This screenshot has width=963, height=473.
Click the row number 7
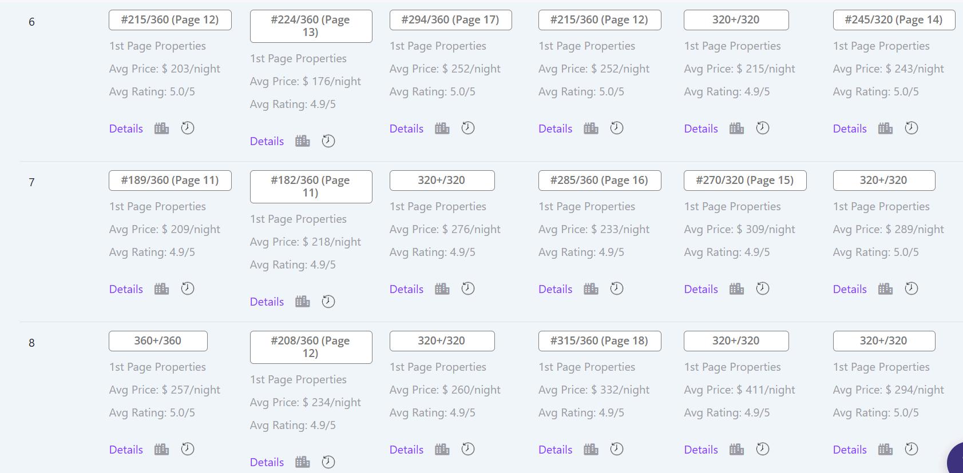[x=31, y=182]
